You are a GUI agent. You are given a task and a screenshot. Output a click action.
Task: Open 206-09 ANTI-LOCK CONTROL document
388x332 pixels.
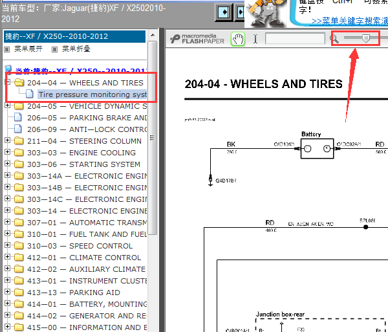click(87, 129)
